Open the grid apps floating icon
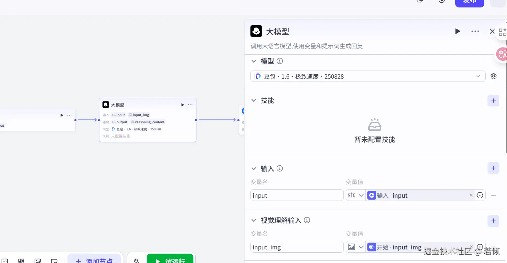The image size is (507, 263). 502,32
